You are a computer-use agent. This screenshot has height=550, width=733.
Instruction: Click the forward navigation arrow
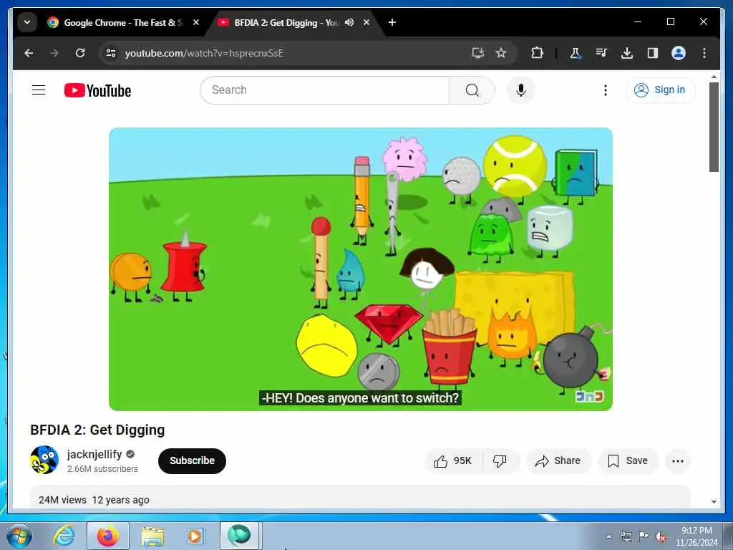click(54, 53)
